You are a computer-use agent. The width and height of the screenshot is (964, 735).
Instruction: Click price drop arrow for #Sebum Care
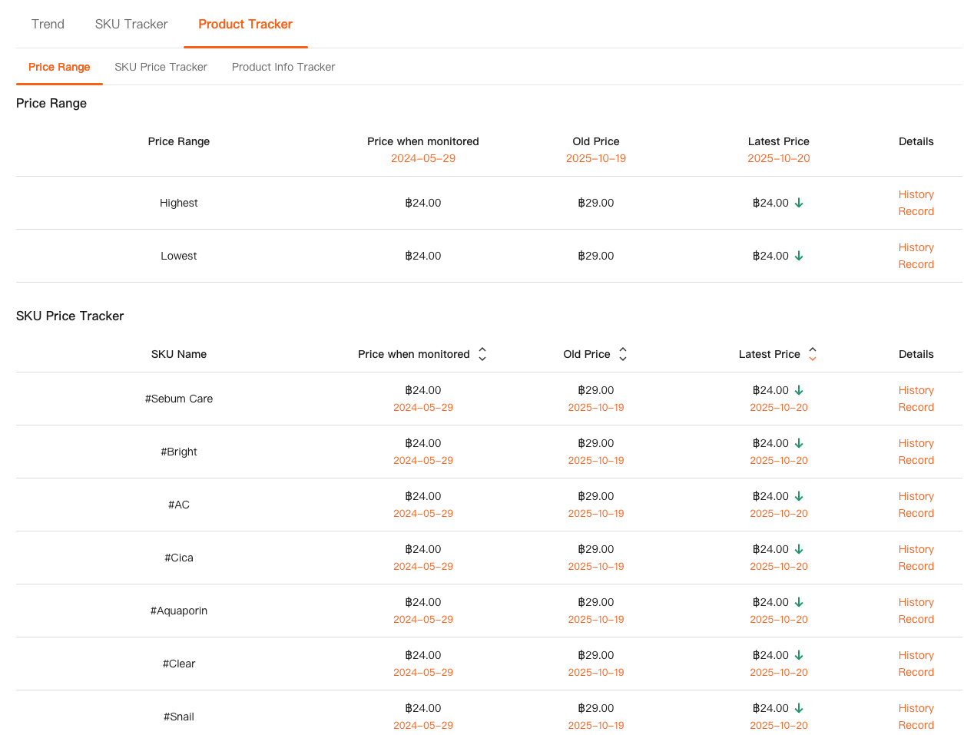[799, 390]
